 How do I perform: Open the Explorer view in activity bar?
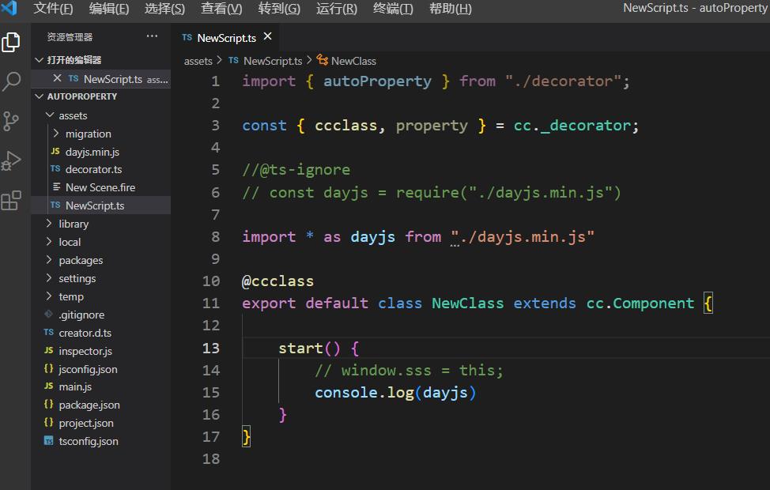coord(11,42)
